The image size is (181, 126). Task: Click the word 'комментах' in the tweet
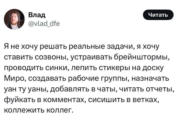point(64,100)
